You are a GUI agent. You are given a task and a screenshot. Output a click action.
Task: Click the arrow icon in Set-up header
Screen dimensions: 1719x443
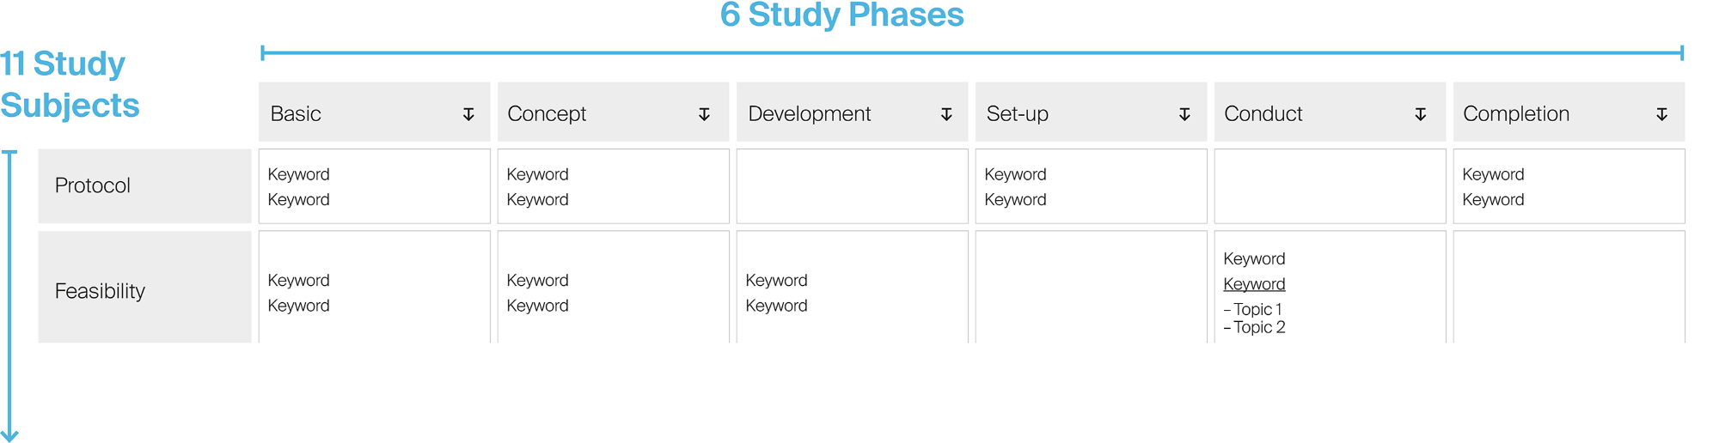[x=1184, y=114]
